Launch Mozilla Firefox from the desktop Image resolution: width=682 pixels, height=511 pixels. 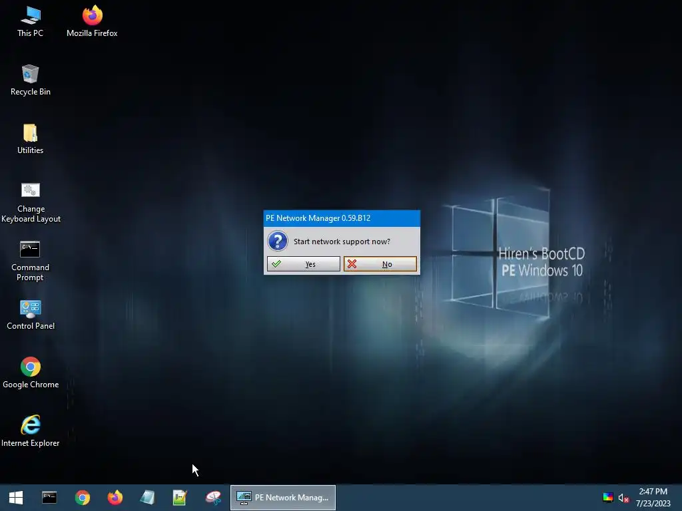[92, 22]
